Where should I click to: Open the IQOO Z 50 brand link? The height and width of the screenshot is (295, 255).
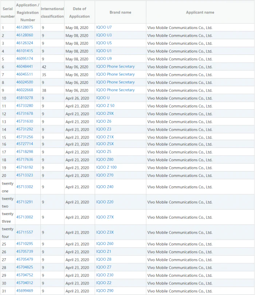tap(105, 106)
